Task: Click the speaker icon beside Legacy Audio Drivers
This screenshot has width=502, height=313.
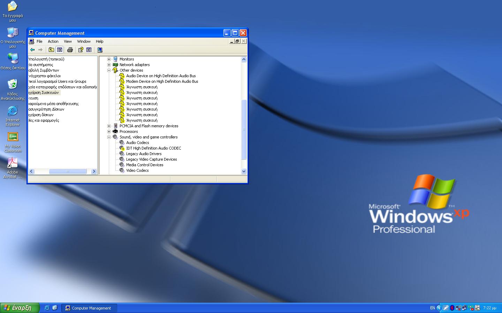Action: click(x=122, y=154)
